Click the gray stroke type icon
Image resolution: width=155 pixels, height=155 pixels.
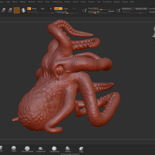(23, 10)
